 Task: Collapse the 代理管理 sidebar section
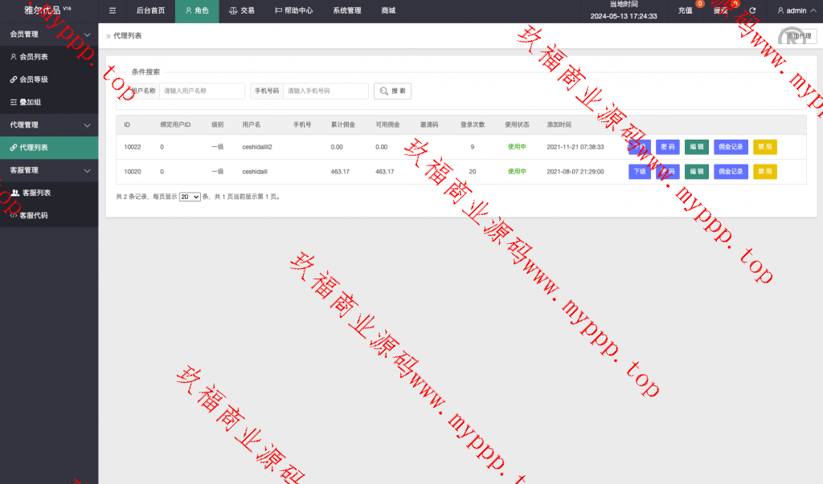(87, 125)
